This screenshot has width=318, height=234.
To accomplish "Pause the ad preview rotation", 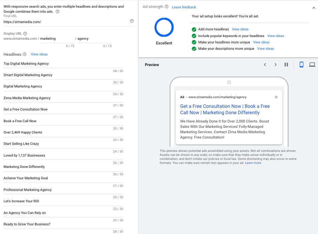I will pyautogui.click(x=286, y=65).
